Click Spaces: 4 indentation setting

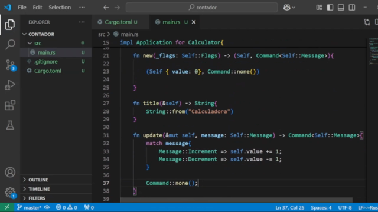321,207
